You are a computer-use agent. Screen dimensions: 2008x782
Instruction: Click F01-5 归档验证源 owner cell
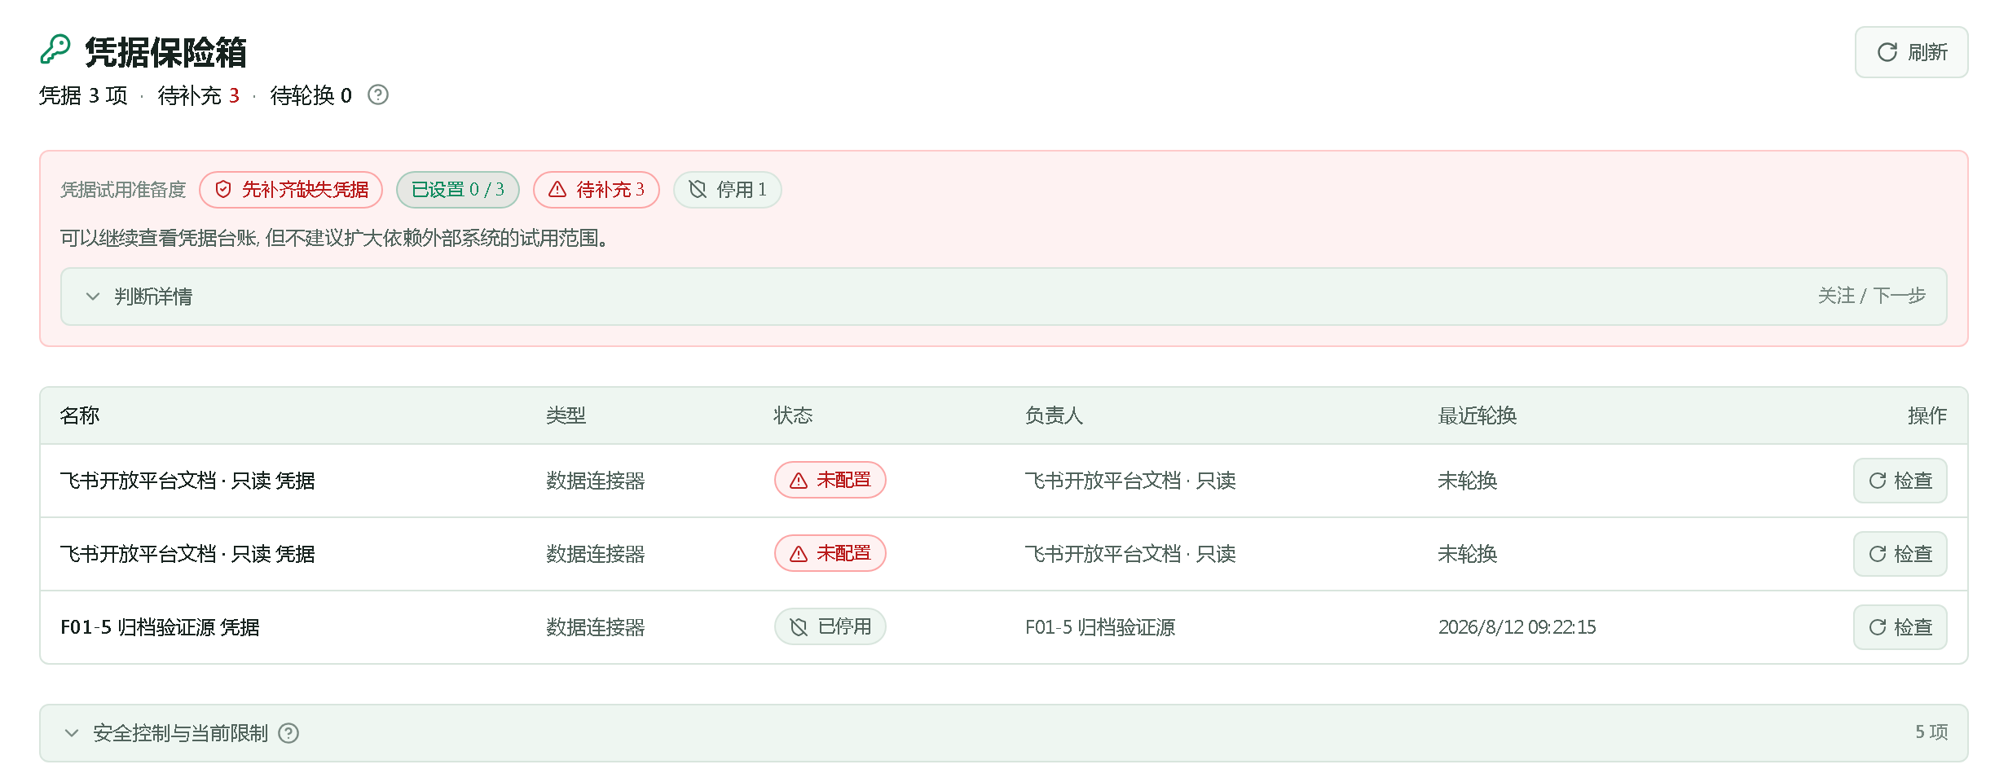(x=1100, y=627)
